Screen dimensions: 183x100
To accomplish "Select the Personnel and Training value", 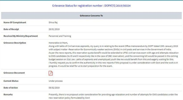I will (60, 36).
